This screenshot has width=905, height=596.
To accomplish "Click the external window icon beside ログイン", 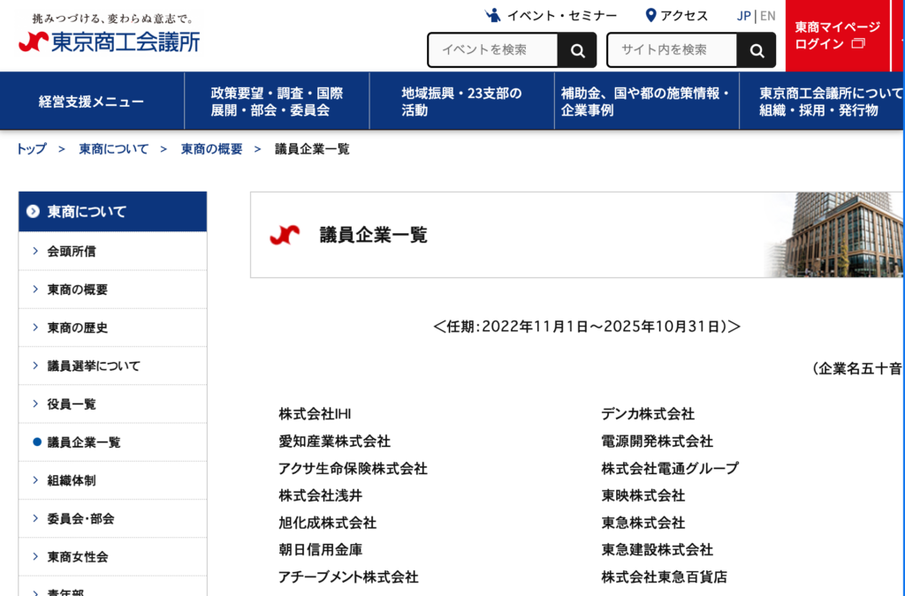I will pos(858,44).
